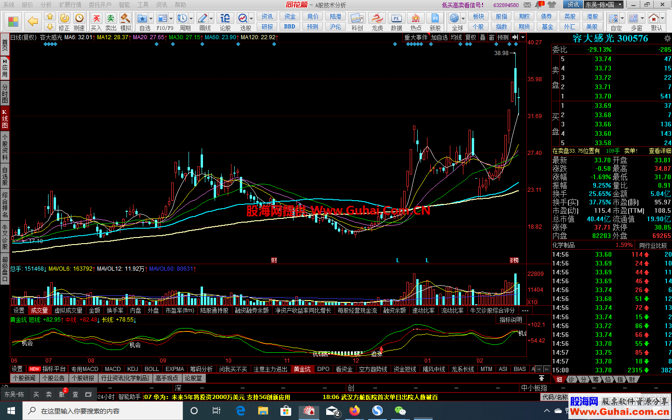Open the 工具 menu
672x420 pixels.
143,5
